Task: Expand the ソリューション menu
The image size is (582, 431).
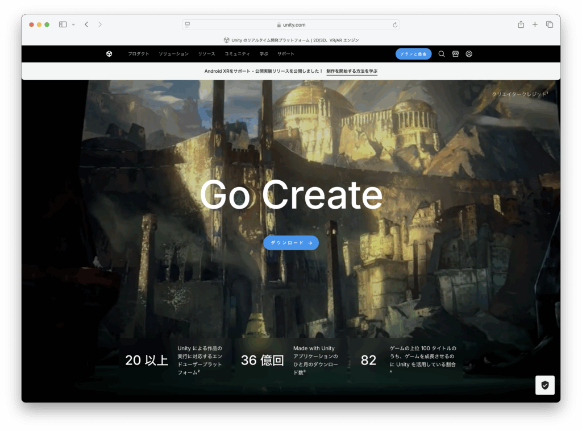Action: [173, 54]
